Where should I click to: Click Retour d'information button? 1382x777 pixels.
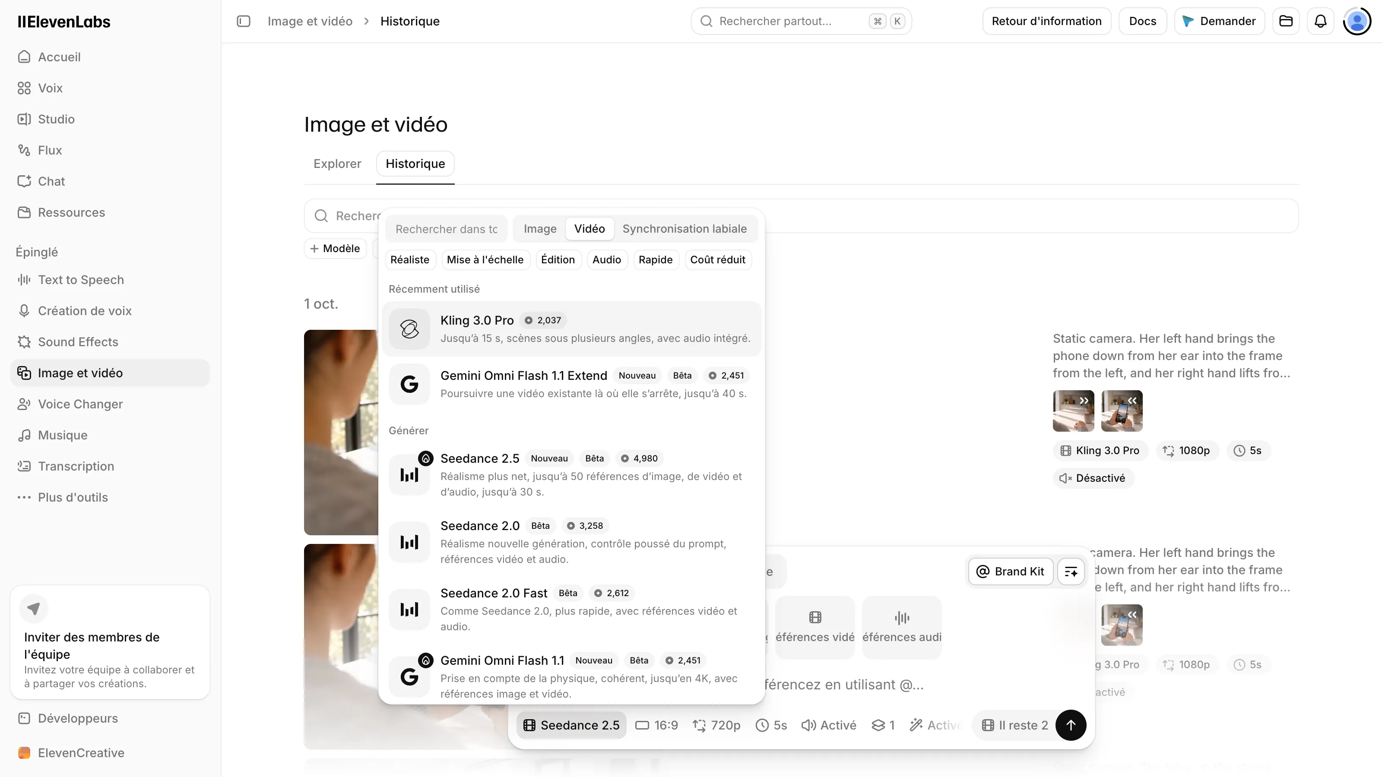1047,21
